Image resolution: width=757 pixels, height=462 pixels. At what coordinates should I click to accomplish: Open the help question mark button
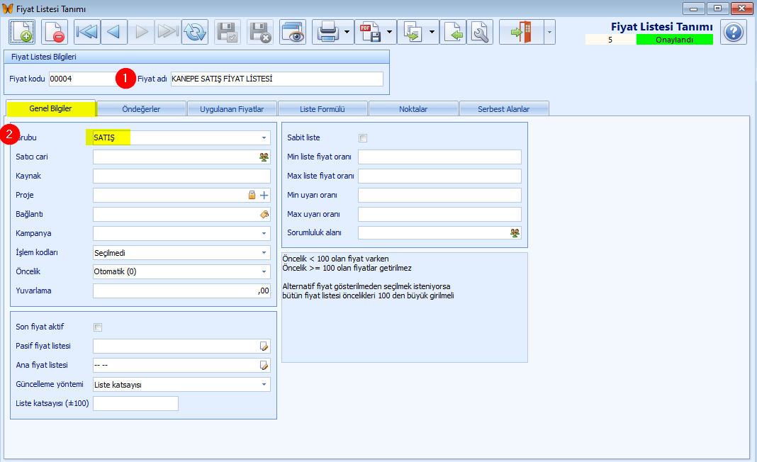(x=734, y=32)
